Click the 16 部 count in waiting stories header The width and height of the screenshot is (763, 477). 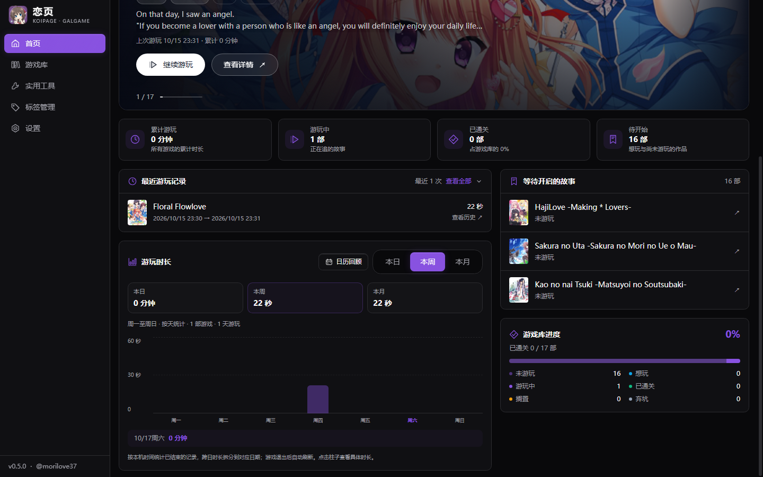pos(732,181)
